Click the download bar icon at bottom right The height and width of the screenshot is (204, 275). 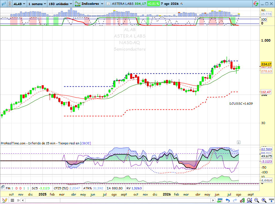(x=271, y=200)
